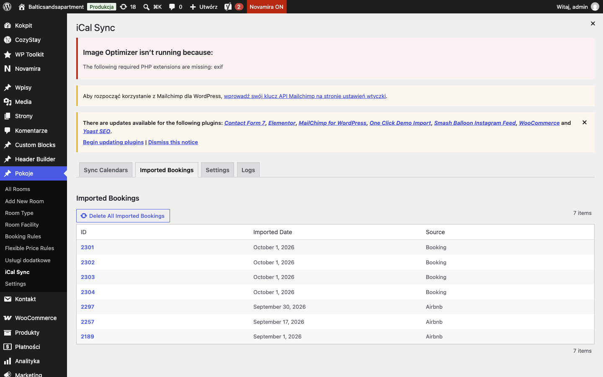
Task: Select the Imported Bookings tab
Action: tap(167, 170)
